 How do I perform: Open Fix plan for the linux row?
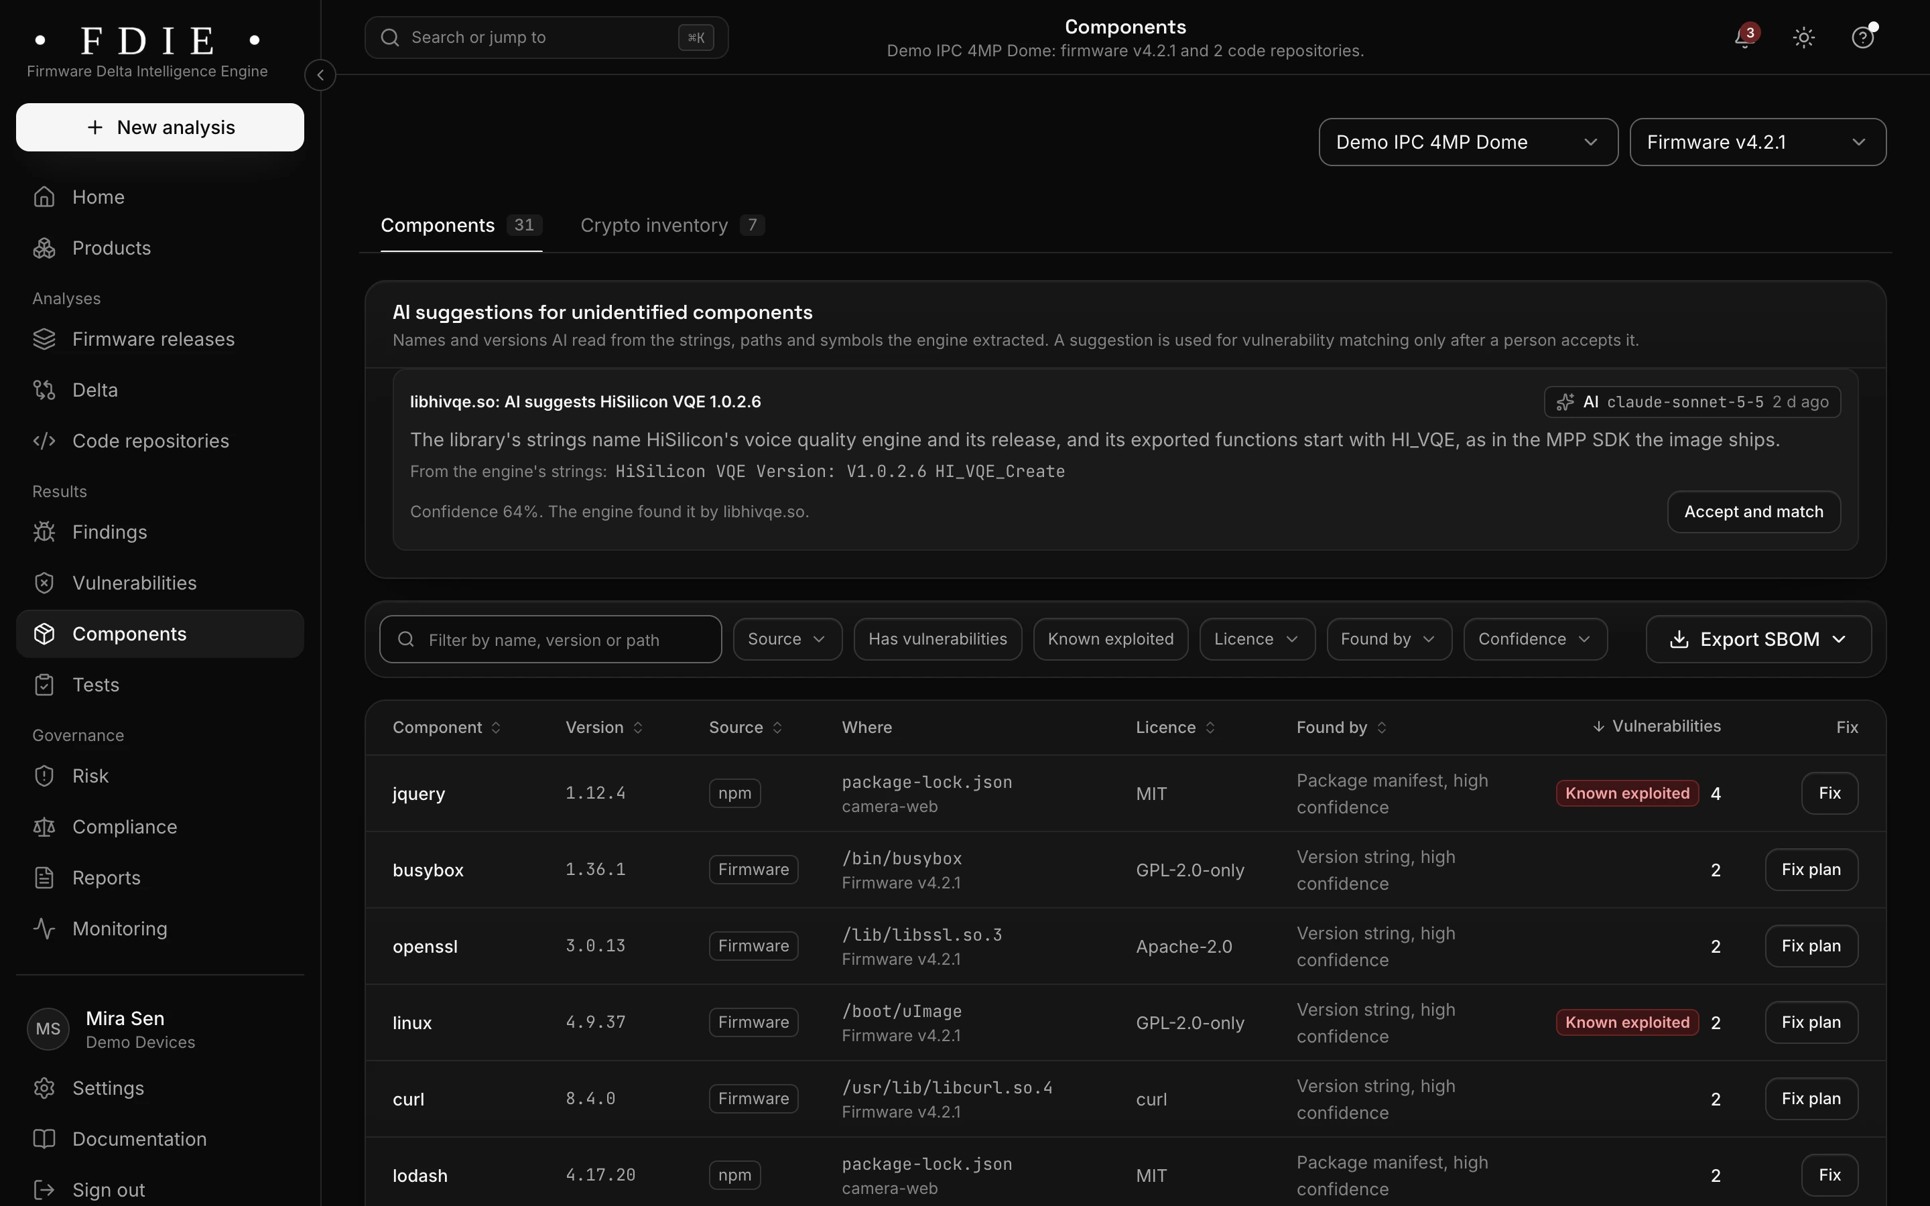click(x=1811, y=1022)
